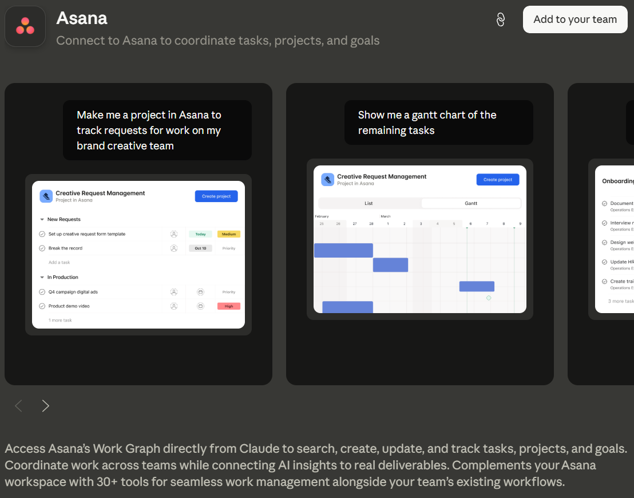Viewport: 634px width, 498px height.
Task: Click Create project in Gantt card
Action: [x=498, y=180]
